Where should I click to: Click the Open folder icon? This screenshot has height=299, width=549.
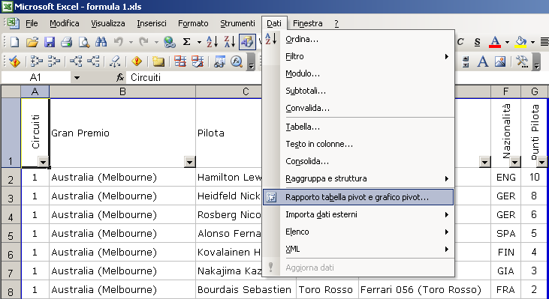32,42
